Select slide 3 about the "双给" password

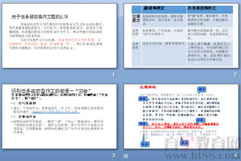click(x=59, y=116)
